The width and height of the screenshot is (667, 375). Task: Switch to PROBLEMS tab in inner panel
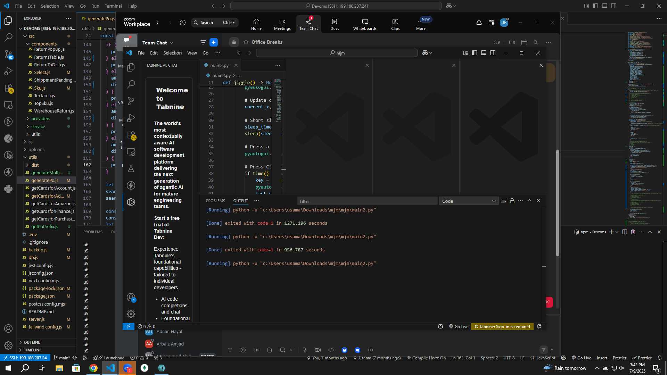[215, 201]
